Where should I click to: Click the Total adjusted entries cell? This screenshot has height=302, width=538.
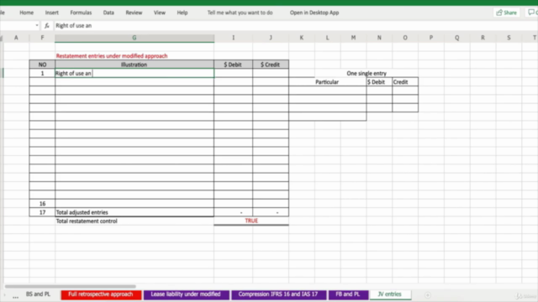pos(134,212)
